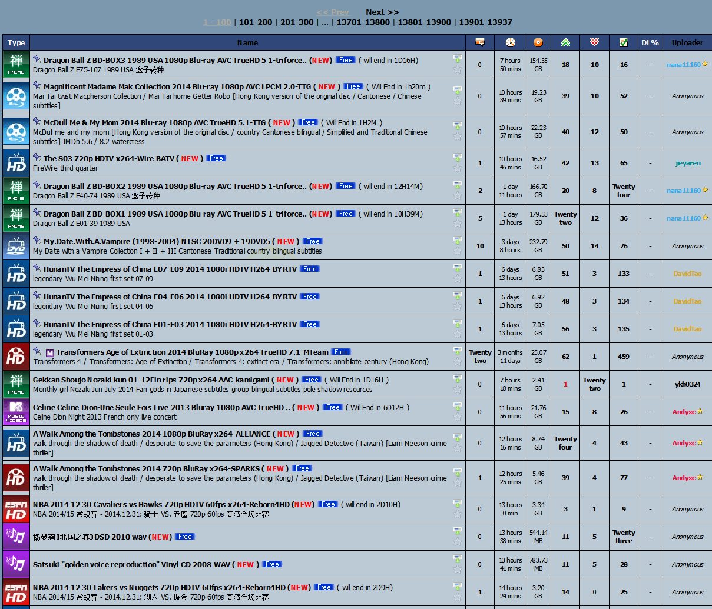Sort by the time-added clock header icon
The width and height of the screenshot is (712, 609).
pos(510,42)
